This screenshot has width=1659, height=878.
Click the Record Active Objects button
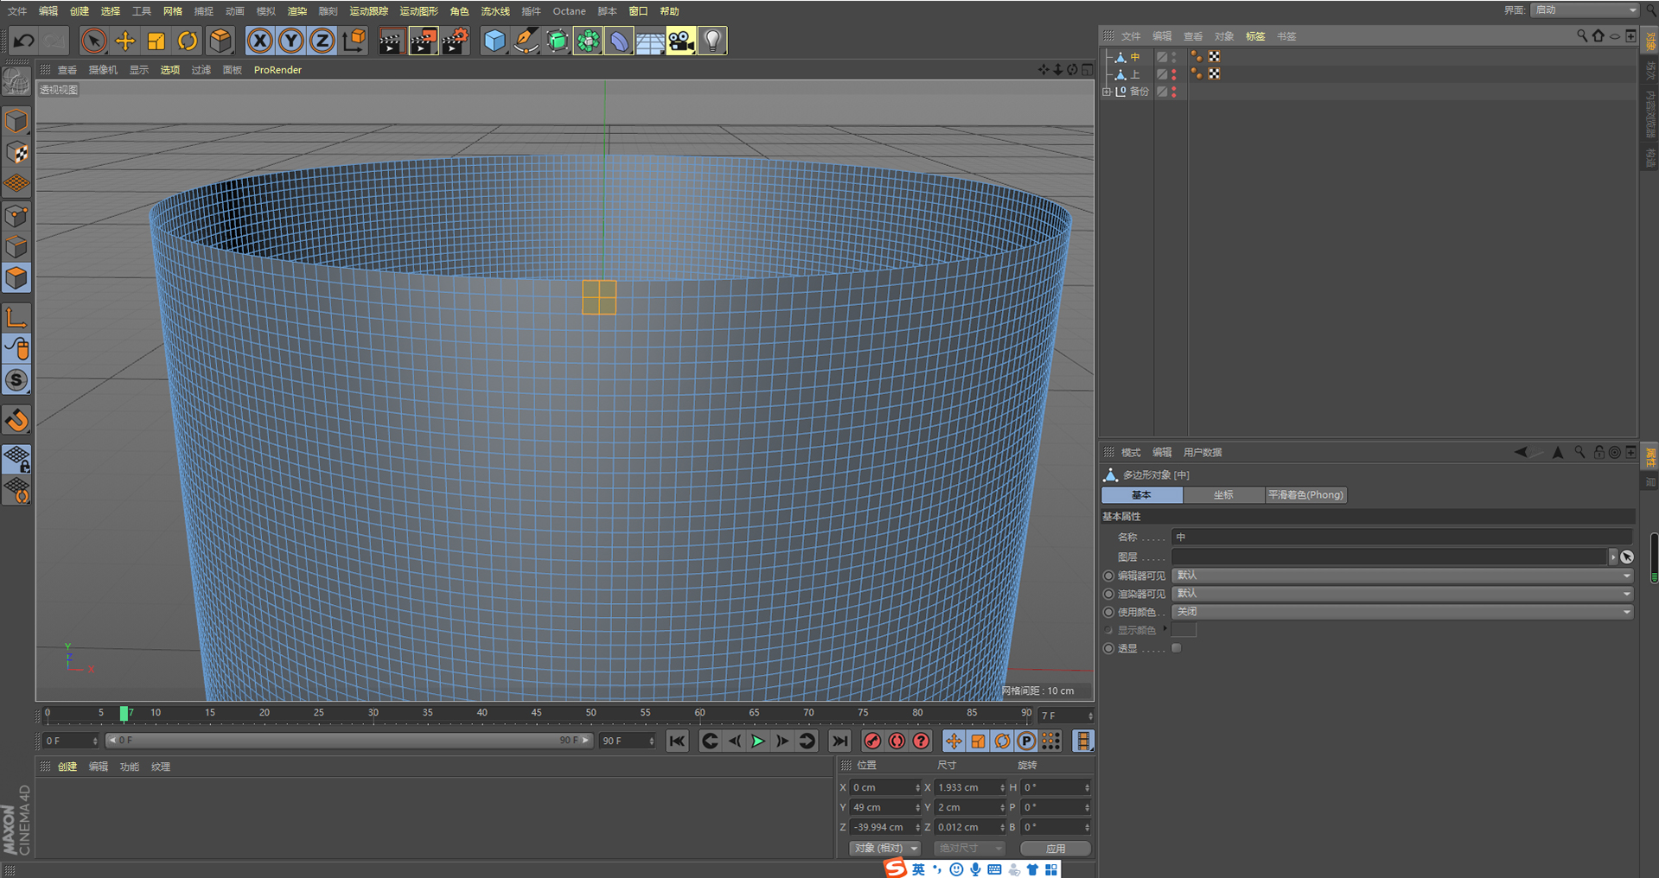pyautogui.click(x=872, y=741)
